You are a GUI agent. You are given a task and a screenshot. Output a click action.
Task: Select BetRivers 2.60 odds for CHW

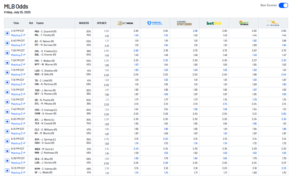point(284,114)
